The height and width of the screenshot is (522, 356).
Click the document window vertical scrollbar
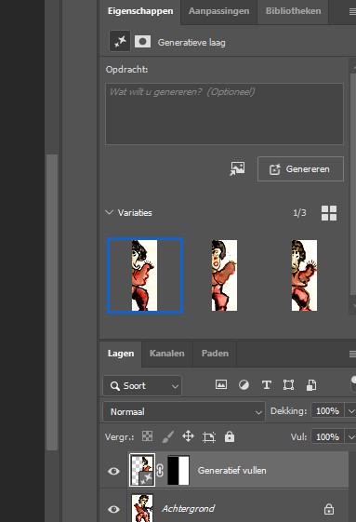pyautogui.click(x=52, y=301)
